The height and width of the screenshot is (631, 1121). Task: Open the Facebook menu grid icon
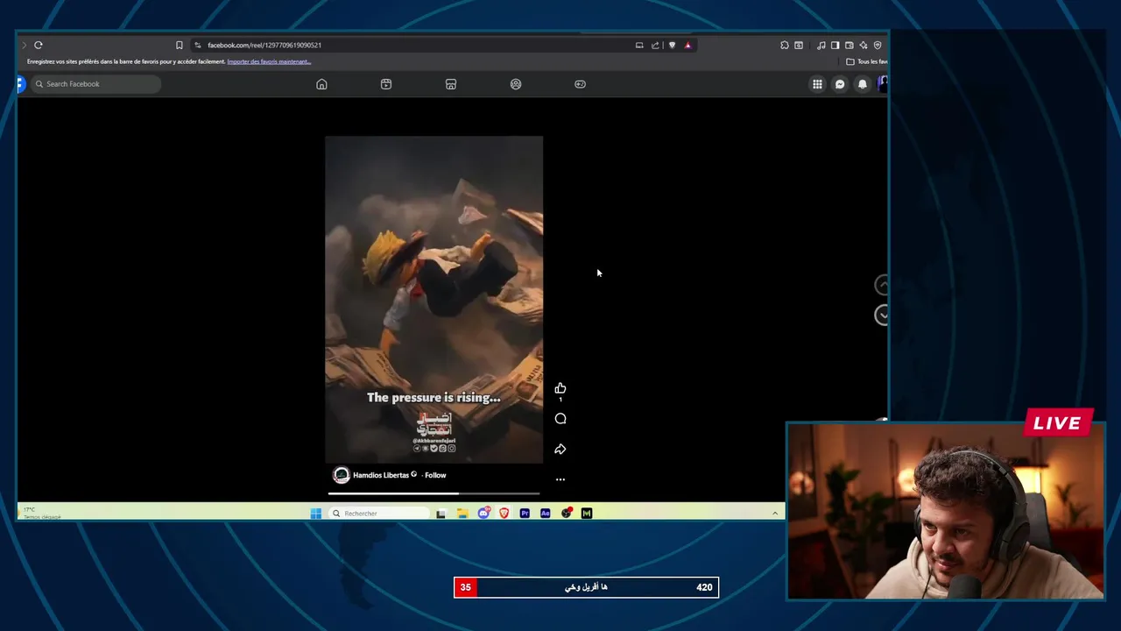click(817, 84)
